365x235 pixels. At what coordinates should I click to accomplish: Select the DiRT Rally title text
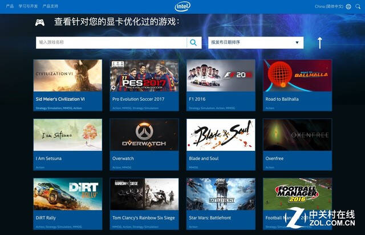[x=46, y=218]
